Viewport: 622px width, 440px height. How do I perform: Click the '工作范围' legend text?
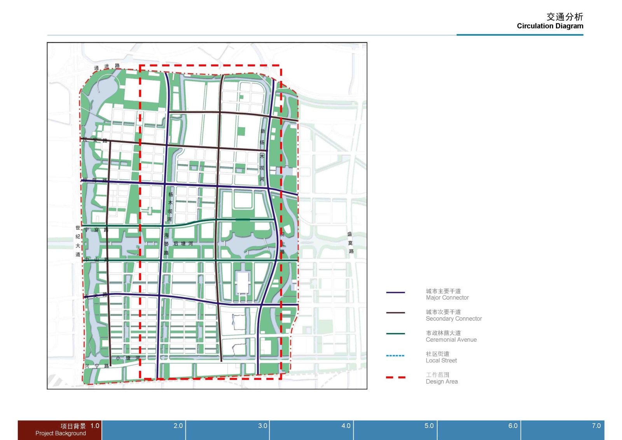437,375
